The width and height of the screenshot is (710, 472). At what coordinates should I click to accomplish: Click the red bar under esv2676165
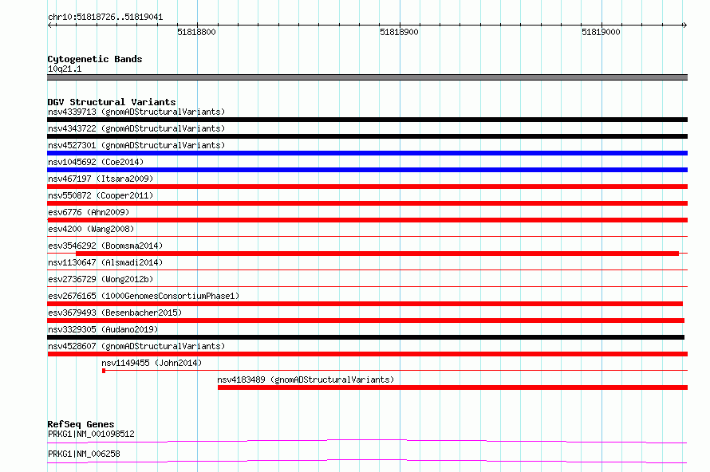tap(365, 304)
